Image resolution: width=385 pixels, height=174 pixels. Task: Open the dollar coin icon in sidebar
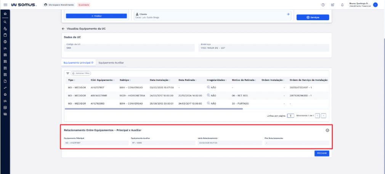click(5, 42)
